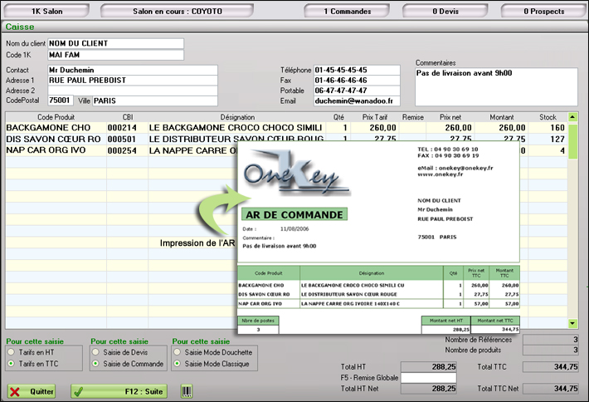Image resolution: width=589 pixels, height=402 pixels.
Task: Enable Saisie Mode Classique
Action: [x=178, y=364]
